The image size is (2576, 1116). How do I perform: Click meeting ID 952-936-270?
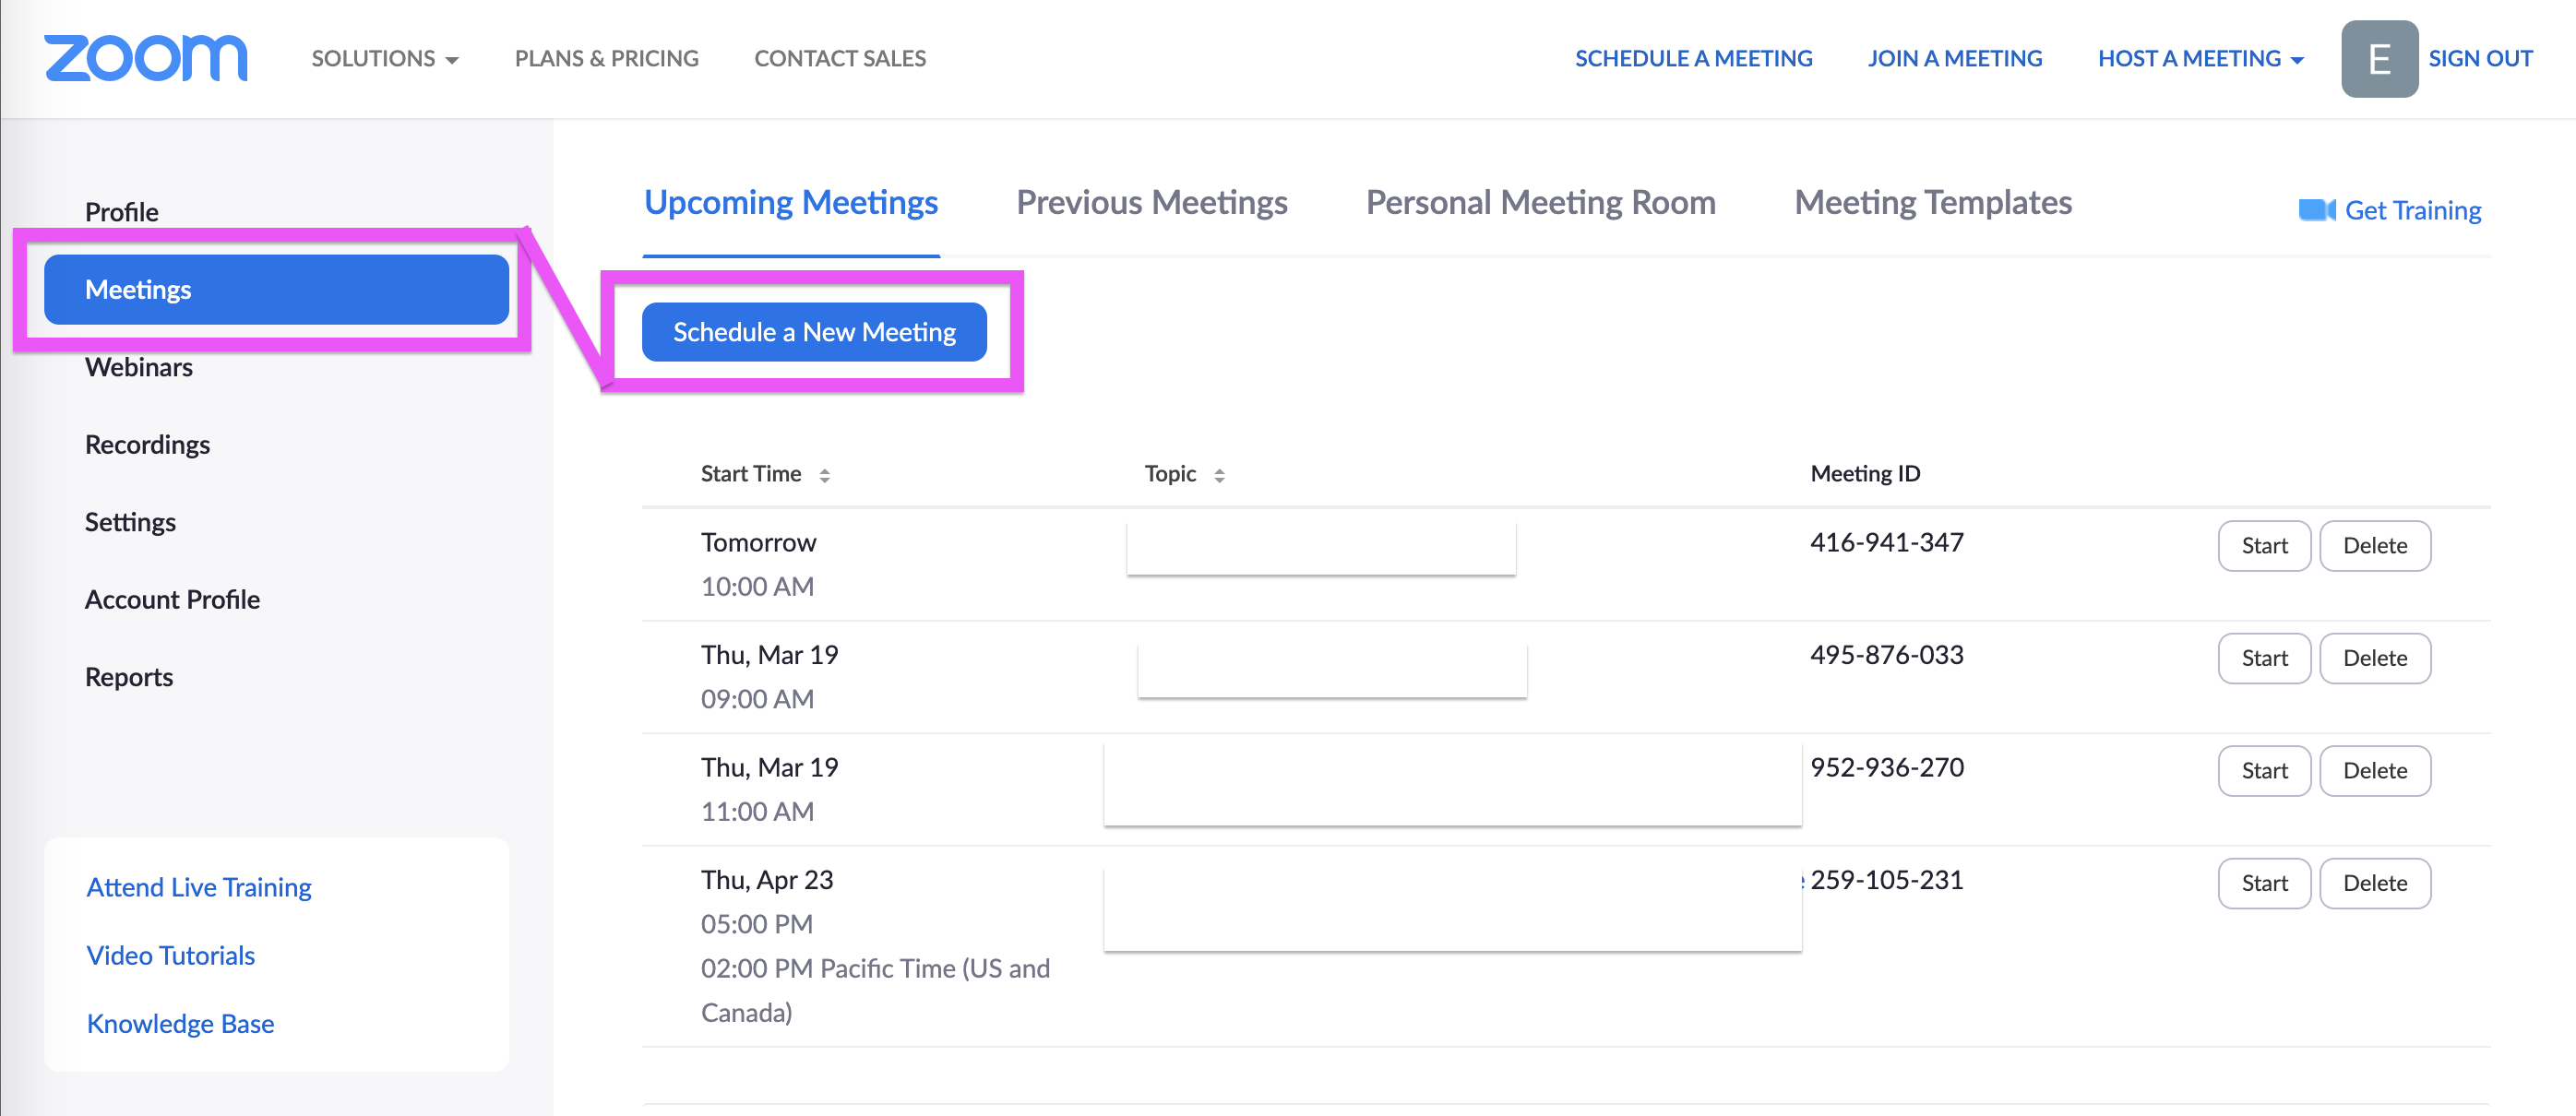coord(1886,767)
